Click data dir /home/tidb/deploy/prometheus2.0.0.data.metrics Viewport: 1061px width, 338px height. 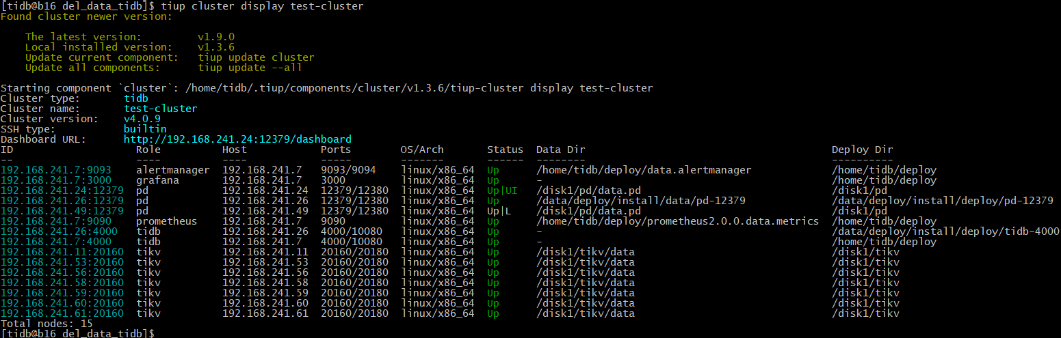pos(678,221)
